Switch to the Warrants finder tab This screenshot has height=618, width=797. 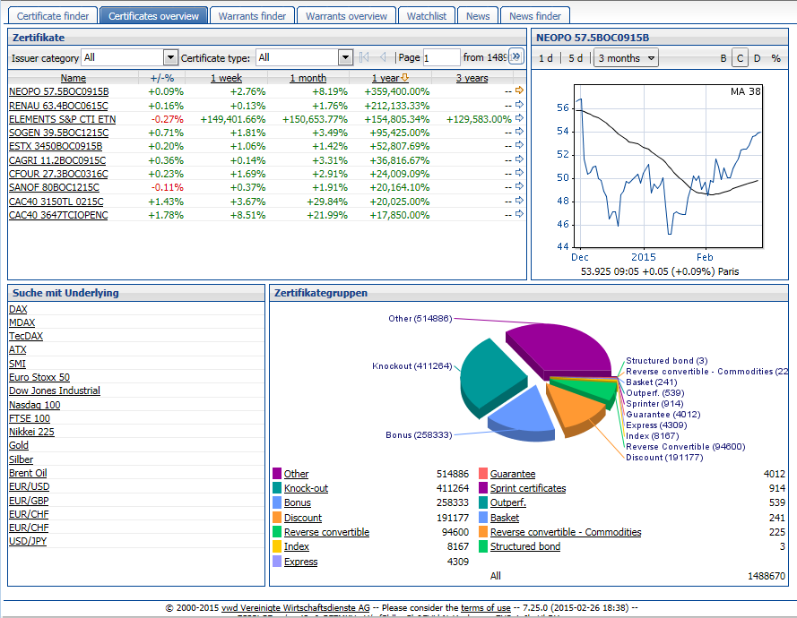coord(253,16)
